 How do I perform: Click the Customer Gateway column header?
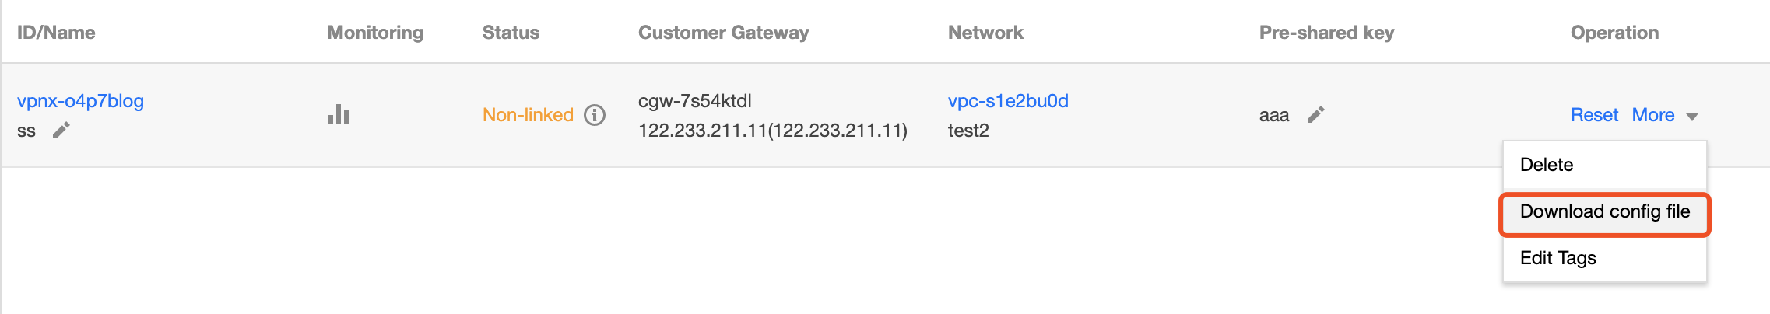[723, 33]
